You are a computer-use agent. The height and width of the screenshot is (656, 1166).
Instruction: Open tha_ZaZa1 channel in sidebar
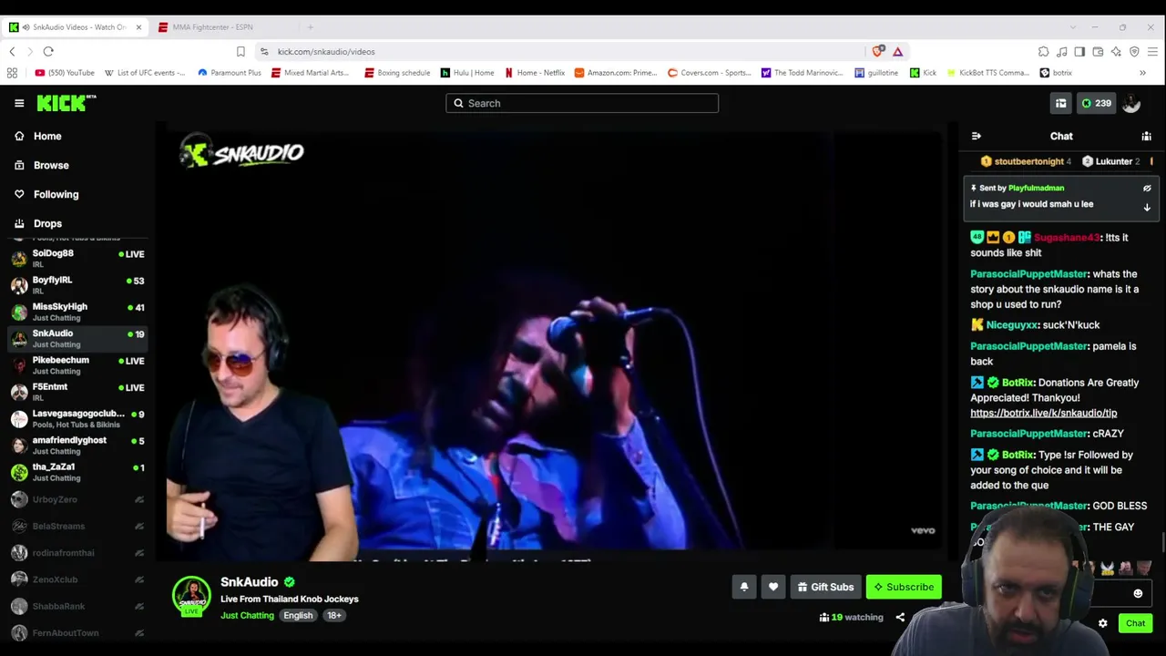pyautogui.click(x=77, y=472)
